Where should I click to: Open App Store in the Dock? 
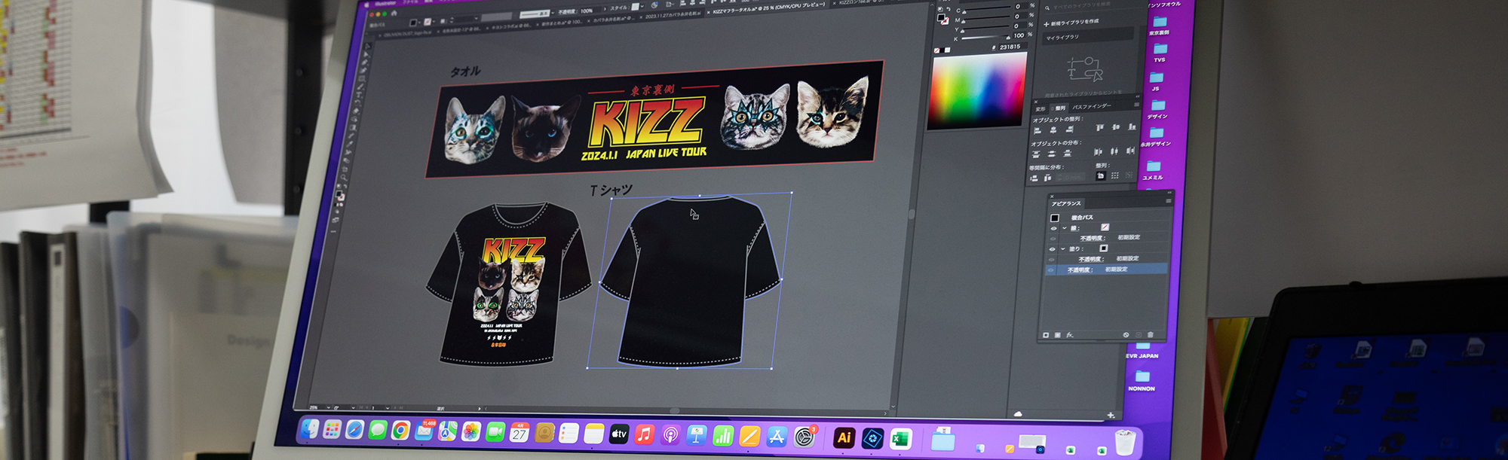pos(777,437)
